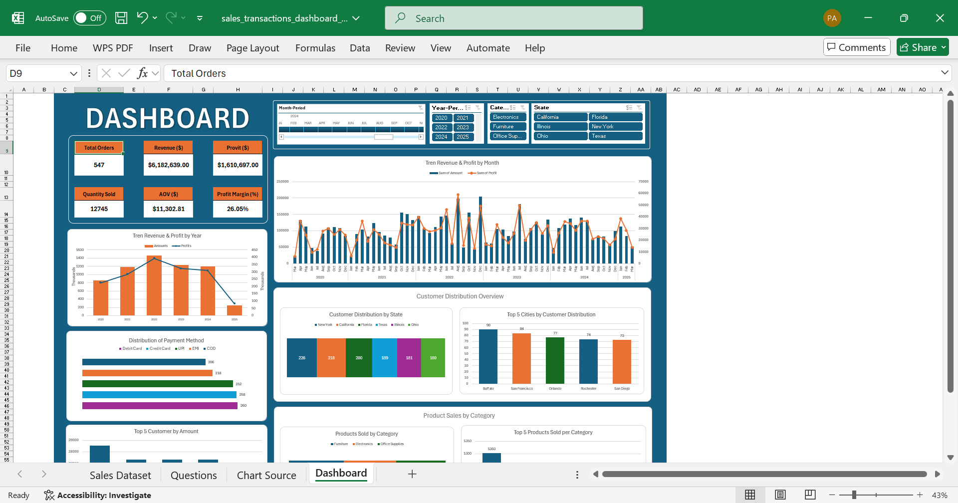
Task: Click the Search box in title bar
Action: [513, 18]
